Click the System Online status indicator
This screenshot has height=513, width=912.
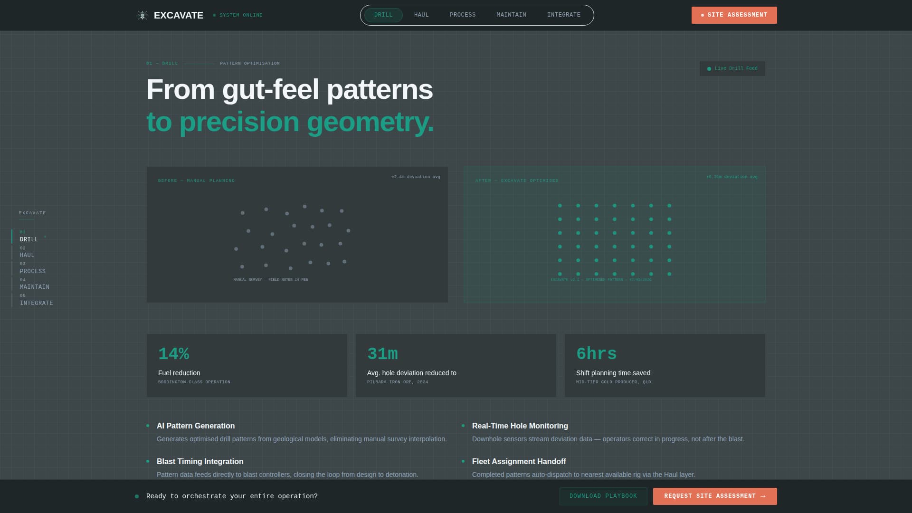pyautogui.click(x=237, y=15)
